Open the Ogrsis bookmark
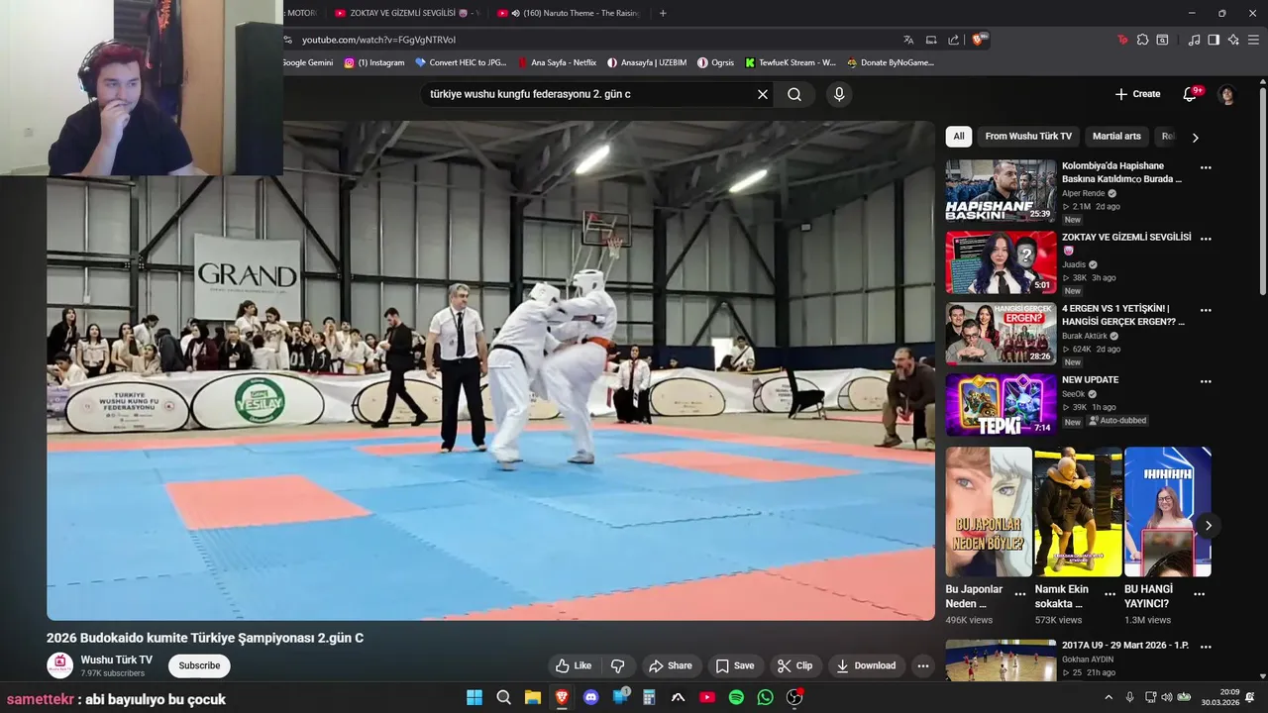The width and height of the screenshot is (1268, 713). (716, 62)
